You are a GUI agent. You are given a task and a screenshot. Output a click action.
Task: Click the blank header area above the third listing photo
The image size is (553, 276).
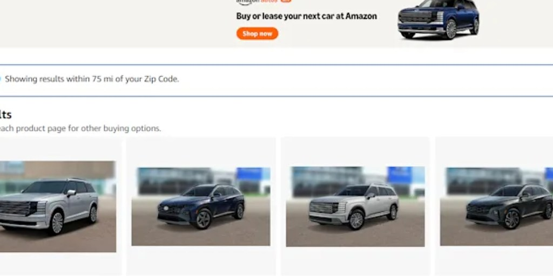[355, 151]
